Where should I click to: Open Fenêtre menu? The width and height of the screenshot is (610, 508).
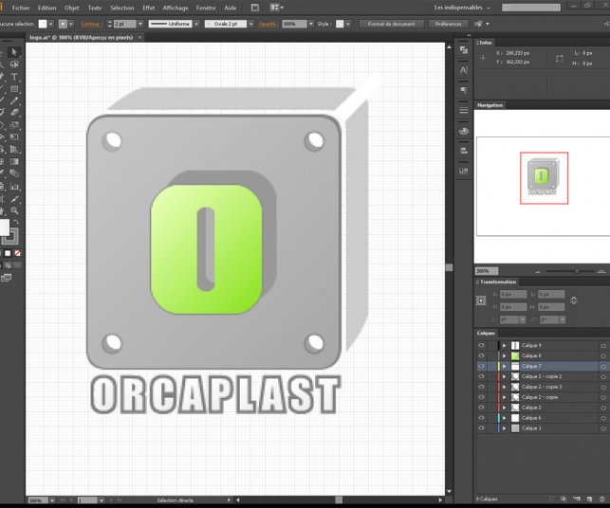[x=206, y=8]
